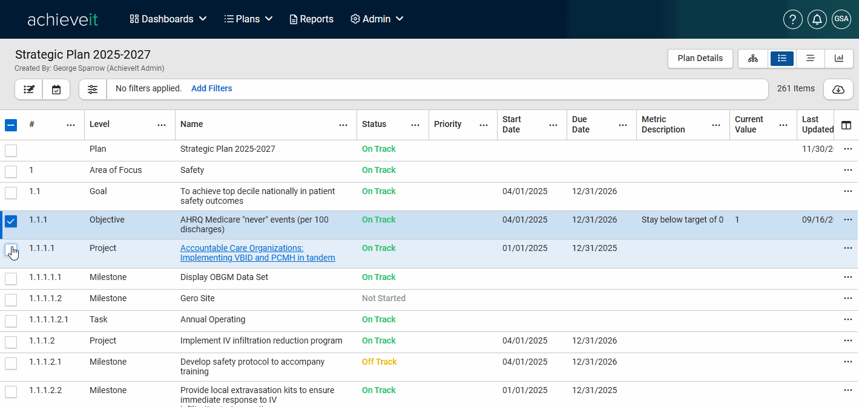Click the bulk edit list icon

pyautogui.click(x=29, y=90)
